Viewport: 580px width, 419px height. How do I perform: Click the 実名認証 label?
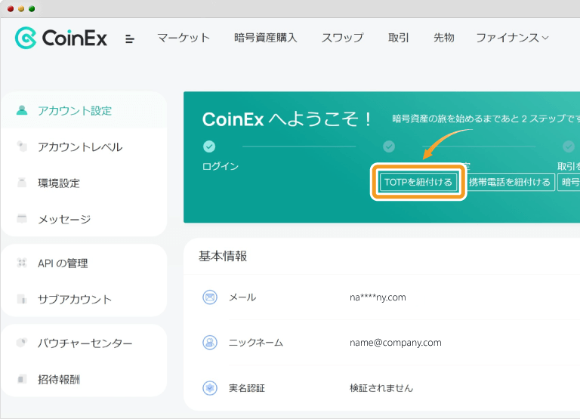(247, 388)
